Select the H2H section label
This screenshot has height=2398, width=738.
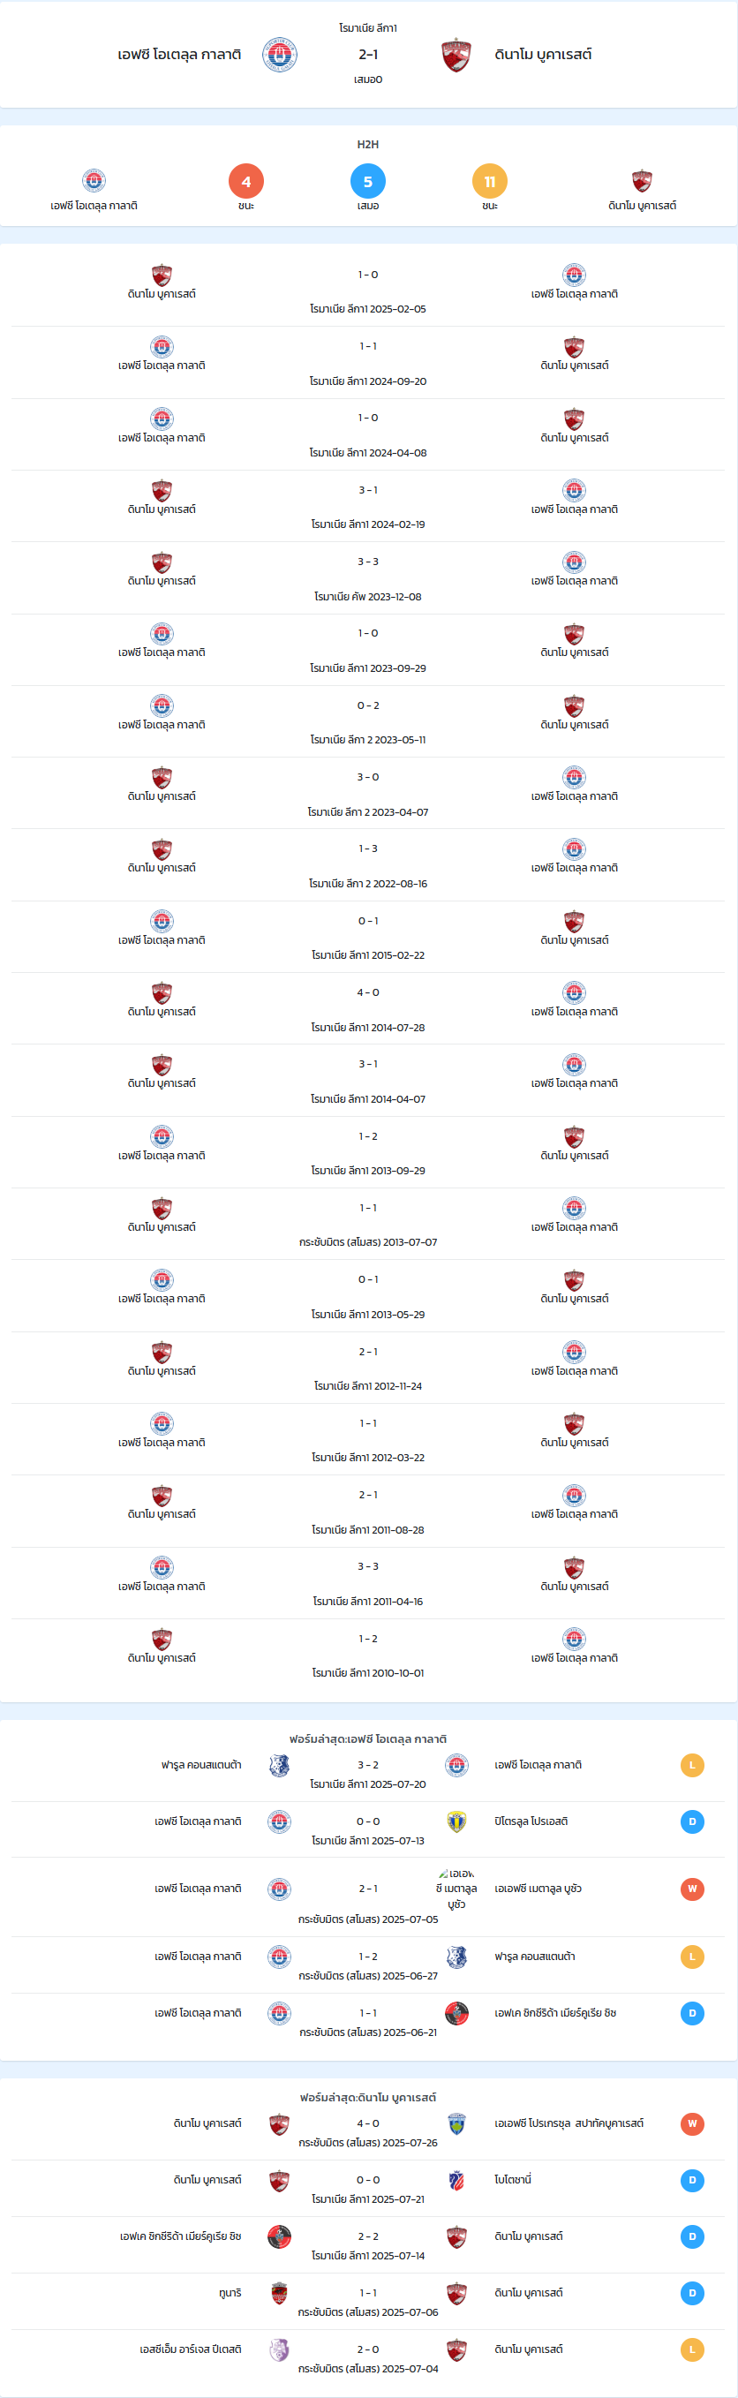(367, 144)
